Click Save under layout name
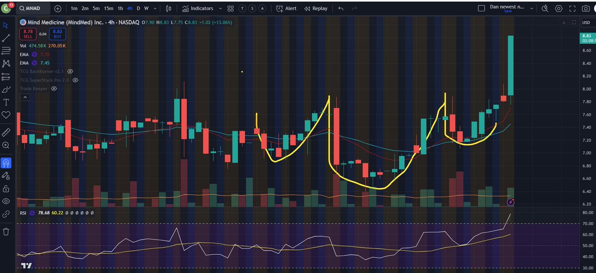Screen dimensions: 596x273 pyautogui.click(x=508, y=11)
